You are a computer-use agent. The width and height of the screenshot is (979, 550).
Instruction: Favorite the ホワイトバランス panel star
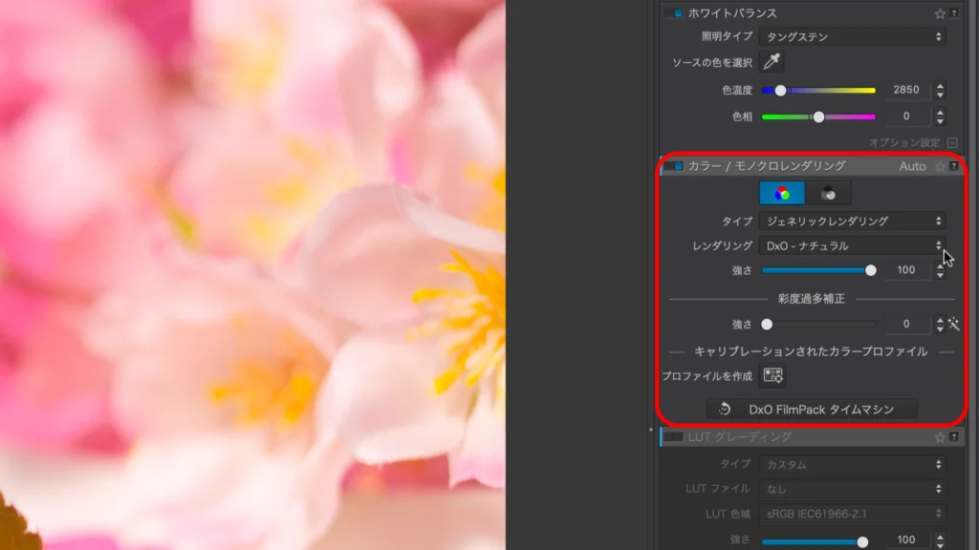pos(940,13)
